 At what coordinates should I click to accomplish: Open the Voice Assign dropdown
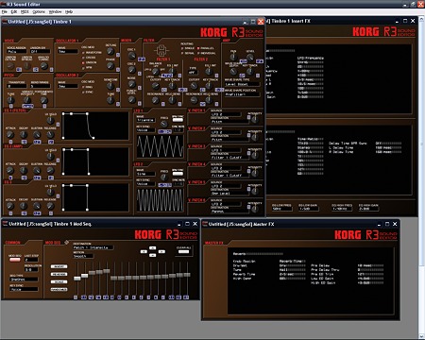(x=16, y=51)
